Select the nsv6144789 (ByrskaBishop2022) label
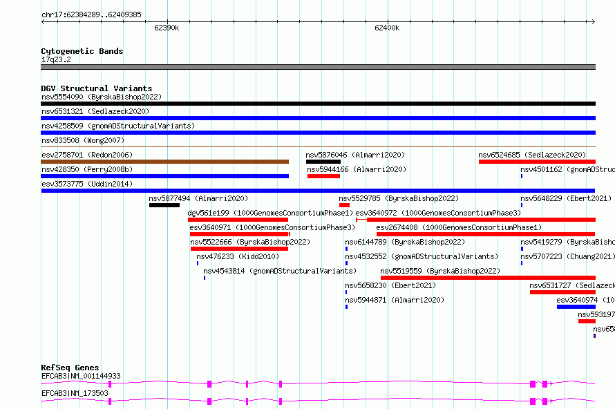This screenshot has width=615, height=409. coord(405,242)
